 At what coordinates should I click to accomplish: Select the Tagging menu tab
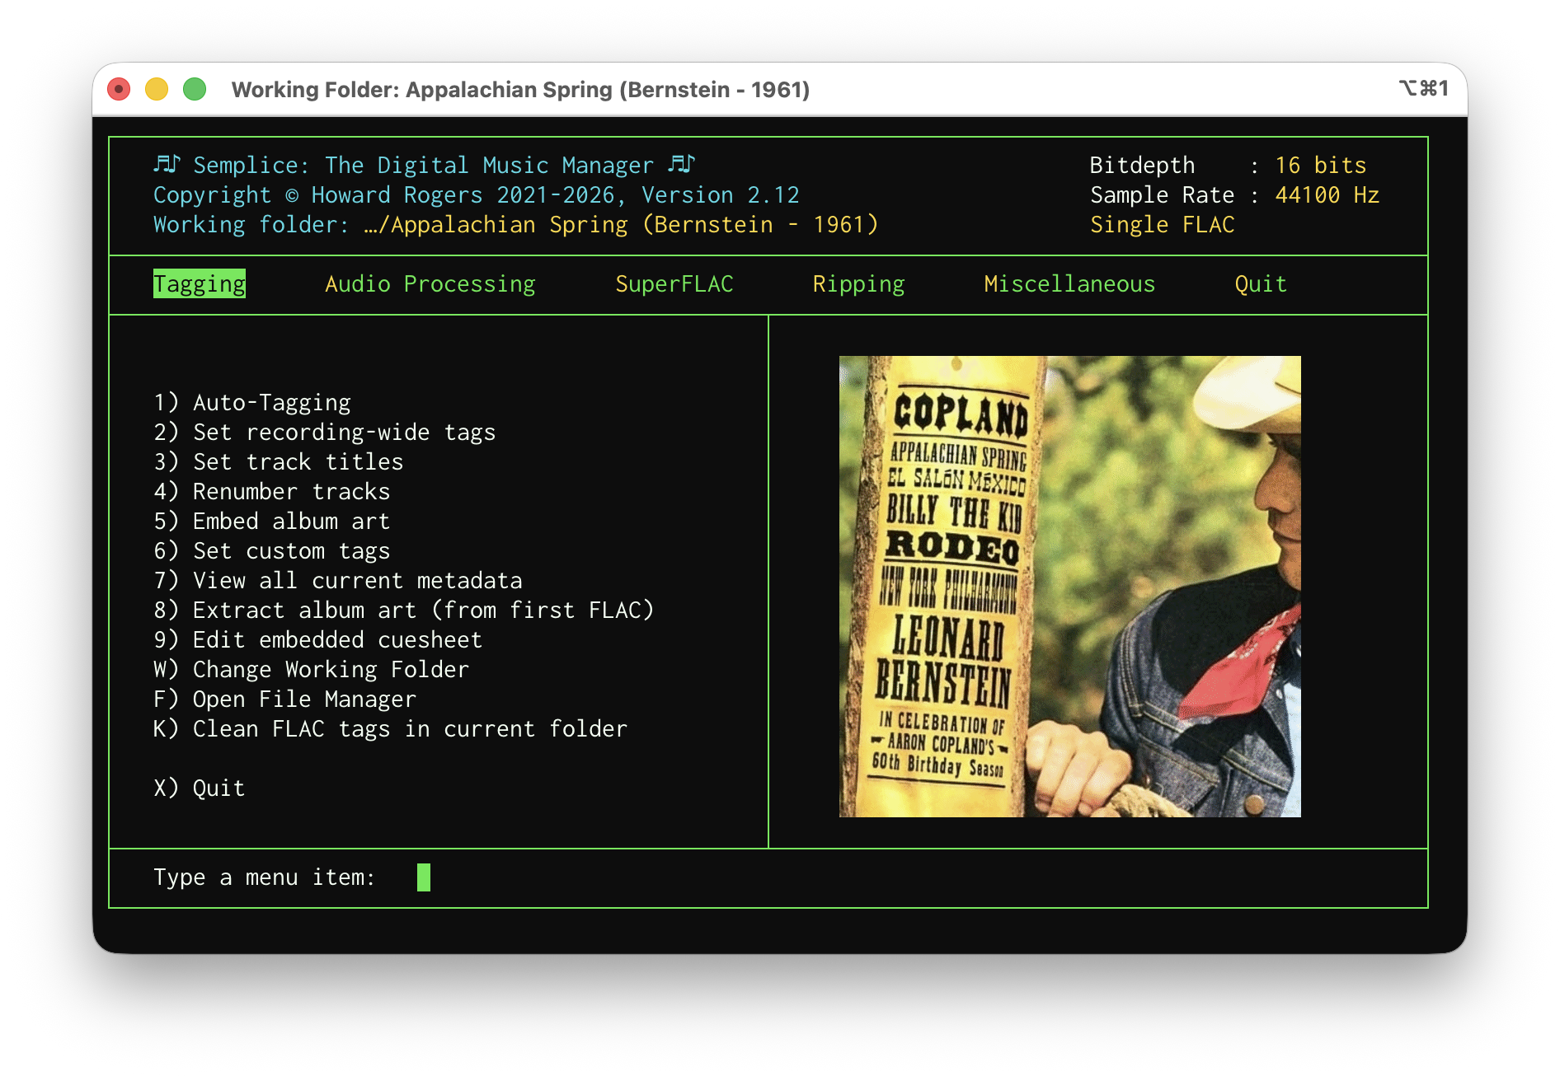click(x=199, y=284)
